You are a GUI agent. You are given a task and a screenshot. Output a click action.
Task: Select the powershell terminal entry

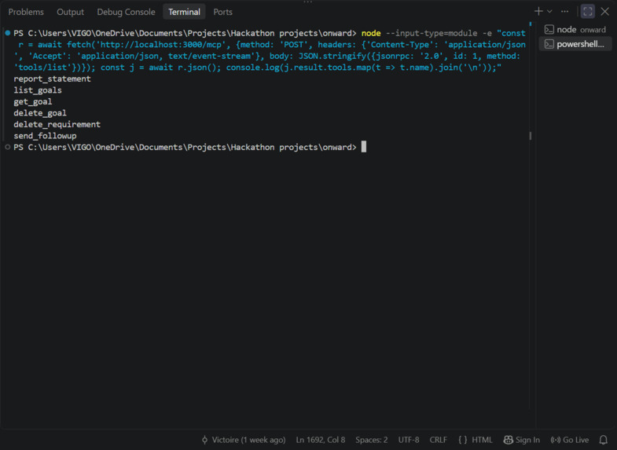pos(575,44)
